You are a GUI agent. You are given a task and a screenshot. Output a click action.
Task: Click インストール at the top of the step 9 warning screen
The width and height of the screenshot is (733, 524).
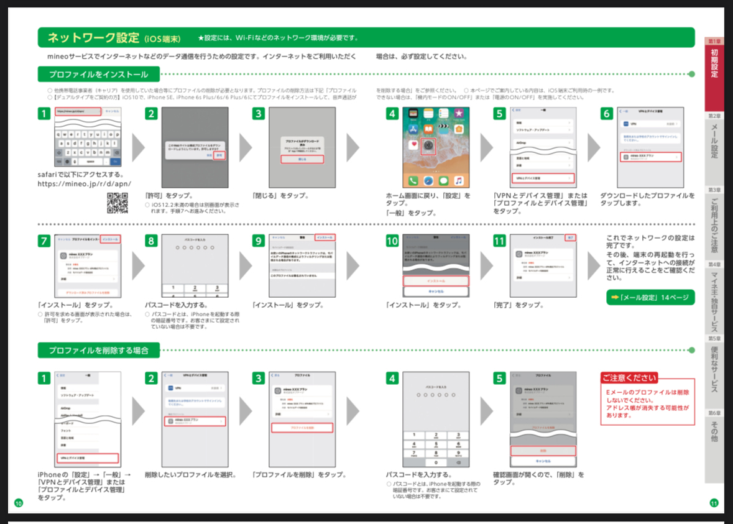[x=325, y=237]
